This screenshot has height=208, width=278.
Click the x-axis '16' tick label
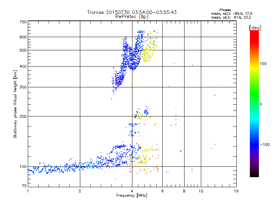tap(236, 191)
